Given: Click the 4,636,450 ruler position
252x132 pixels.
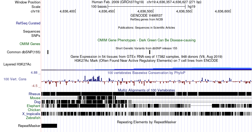Looking at the screenshot, I should (106, 11).
